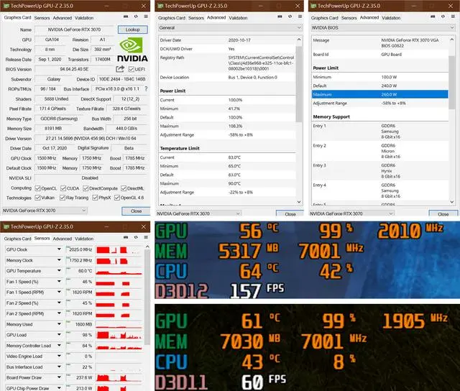Toggle the OpenCL checkbox
460x391 pixels.
click(37, 188)
